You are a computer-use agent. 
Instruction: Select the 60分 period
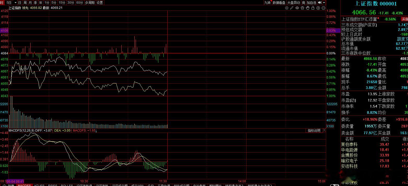[x=80, y=3]
